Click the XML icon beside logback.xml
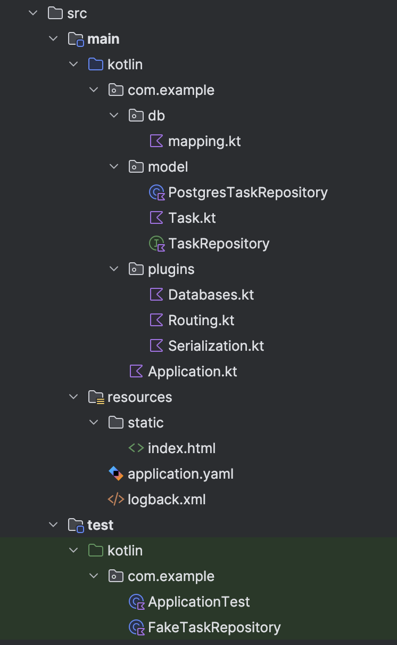This screenshot has height=645, width=397. [115, 499]
